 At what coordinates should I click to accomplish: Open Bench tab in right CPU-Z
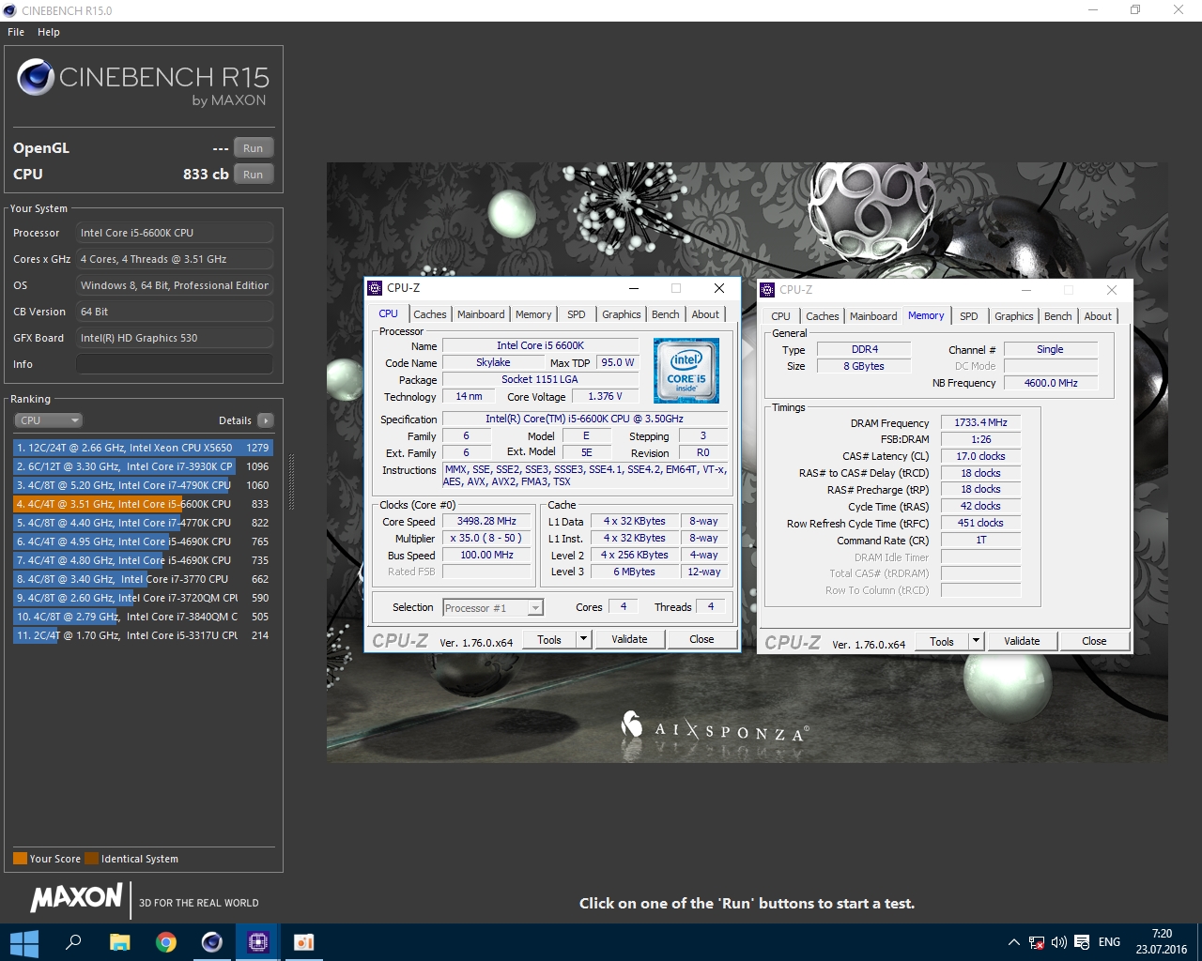[1058, 316]
